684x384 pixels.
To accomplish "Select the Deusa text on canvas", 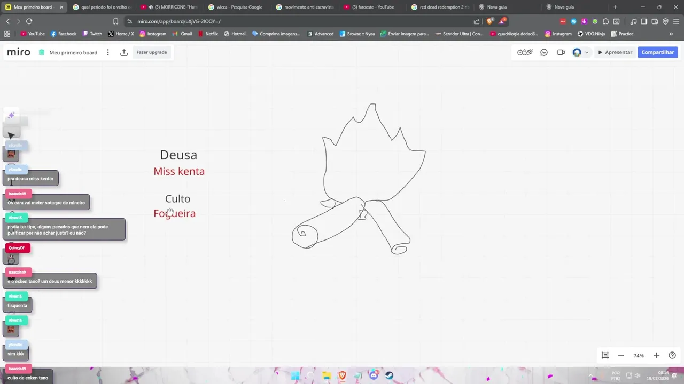I will (178, 155).
